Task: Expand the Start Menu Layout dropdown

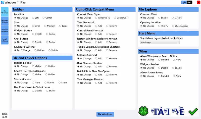Action: click(x=160, y=42)
